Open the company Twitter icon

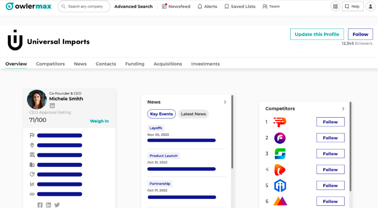click(x=57, y=205)
